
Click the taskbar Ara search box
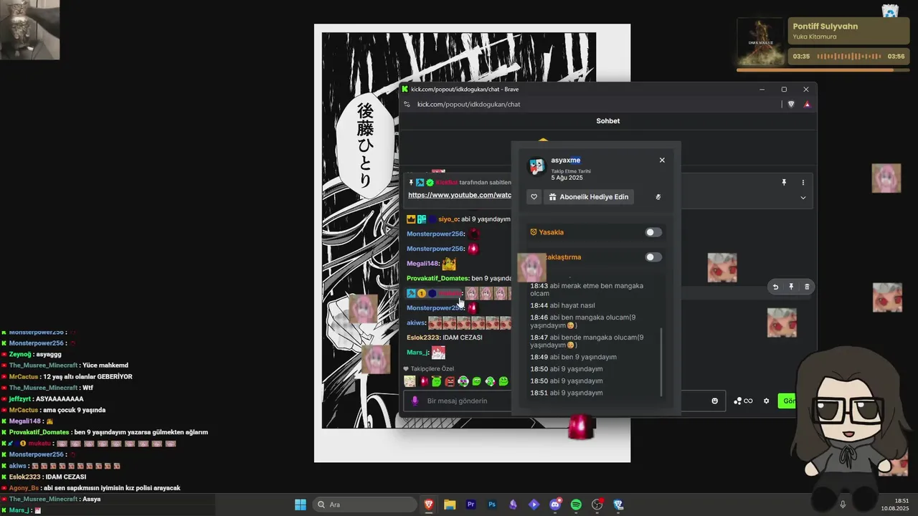tap(364, 505)
